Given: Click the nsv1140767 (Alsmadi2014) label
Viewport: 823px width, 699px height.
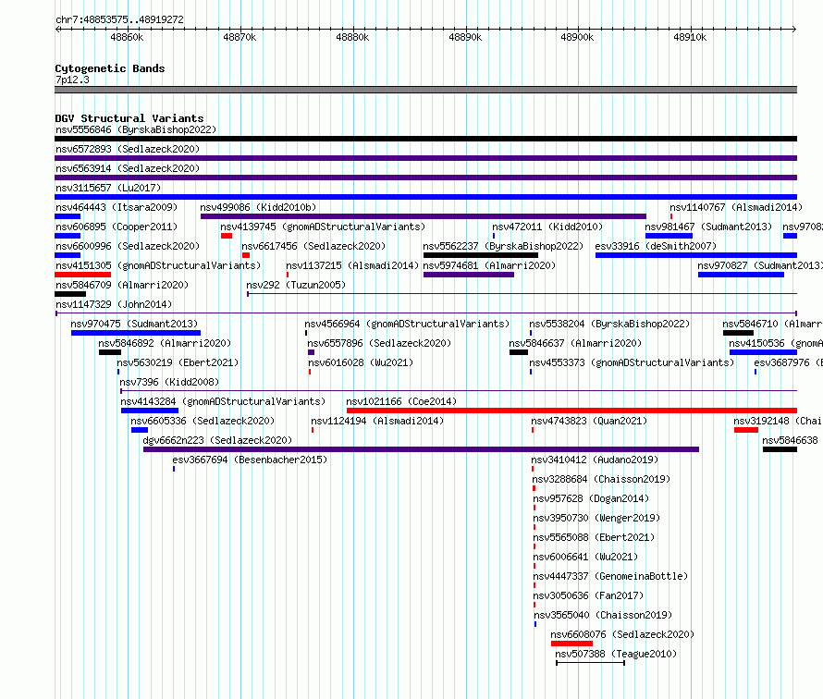Looking at the screenshot, I should (x=736, y=207).
